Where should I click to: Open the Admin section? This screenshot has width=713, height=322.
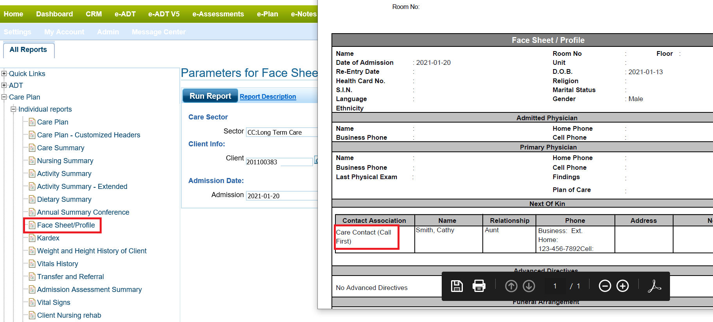(x=108, y=32)
